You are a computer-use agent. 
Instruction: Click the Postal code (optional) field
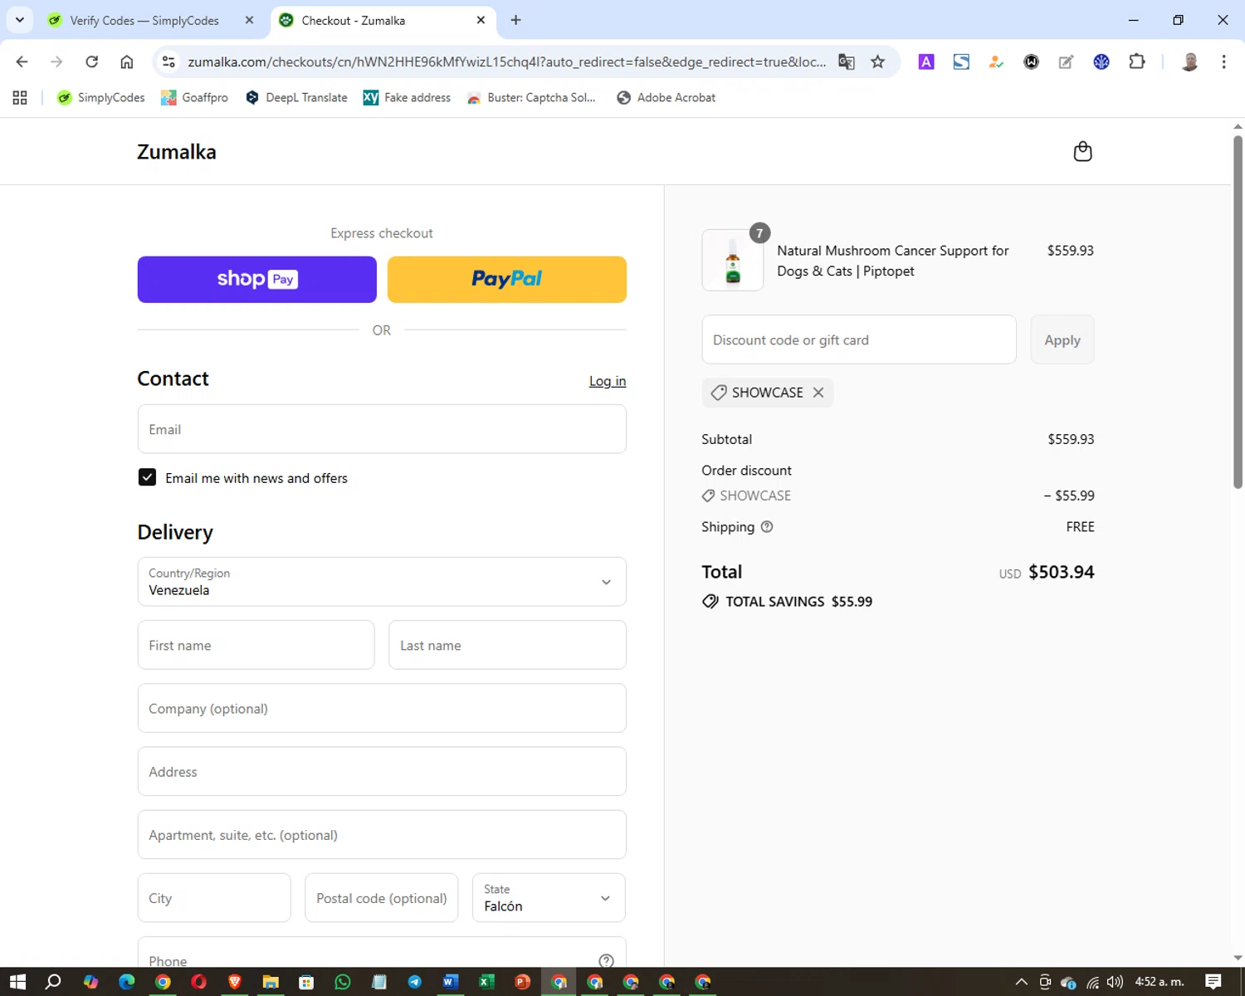point(382,898)
